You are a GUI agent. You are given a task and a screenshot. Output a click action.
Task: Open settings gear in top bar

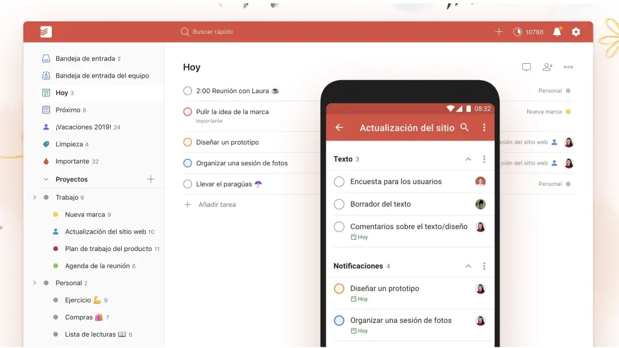click(x=576, y=32)
